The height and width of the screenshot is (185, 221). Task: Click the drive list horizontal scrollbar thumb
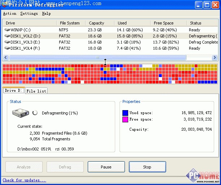(97, 58)
